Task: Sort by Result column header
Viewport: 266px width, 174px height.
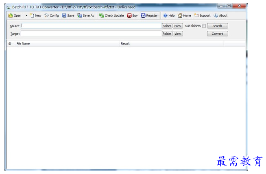Action: 172,44
